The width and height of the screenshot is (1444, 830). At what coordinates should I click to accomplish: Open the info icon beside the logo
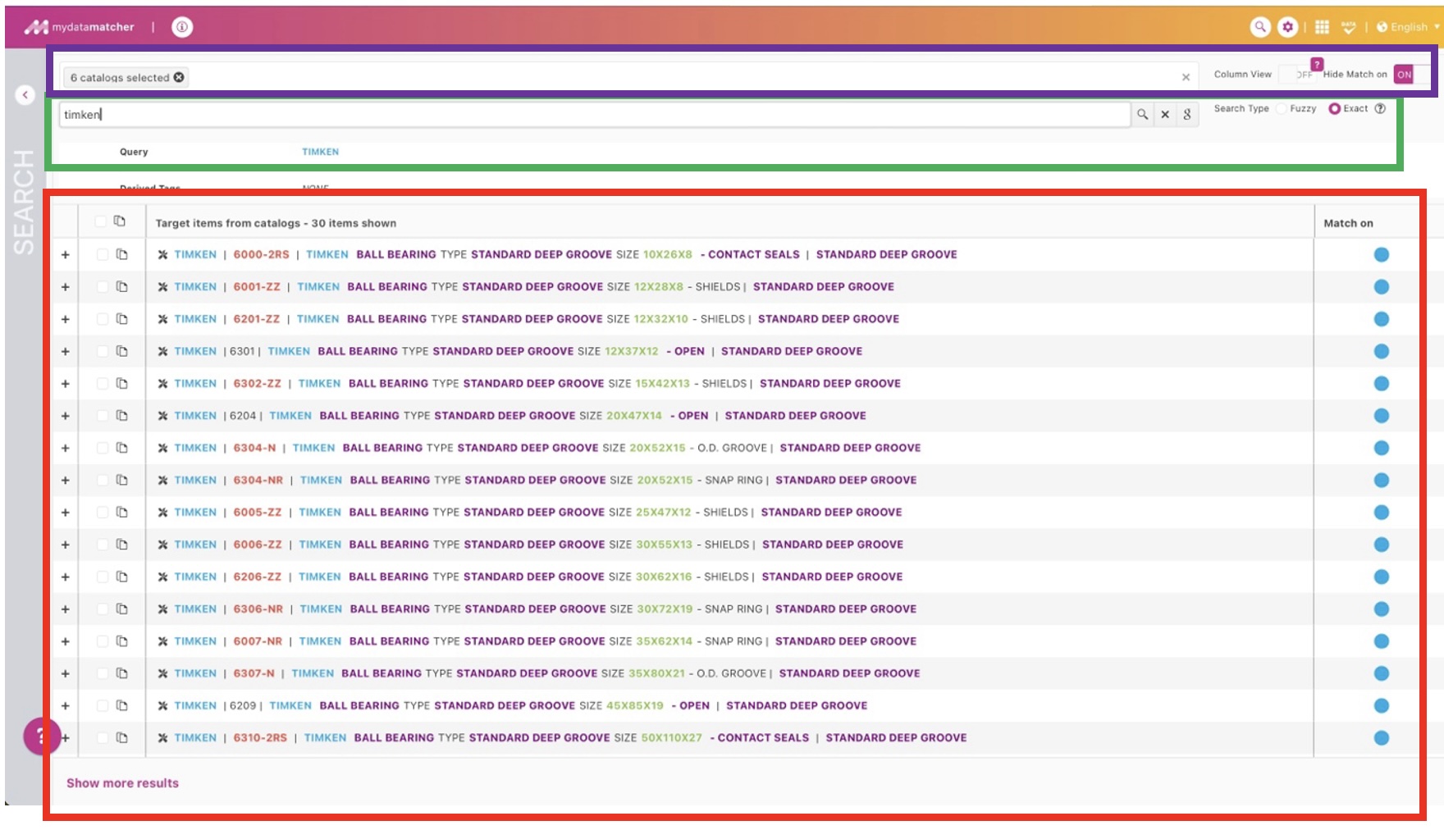tap(182, 27)
